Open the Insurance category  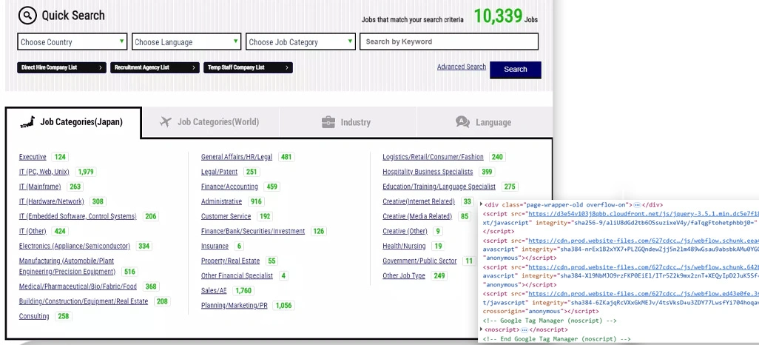[x=215, y=246]
